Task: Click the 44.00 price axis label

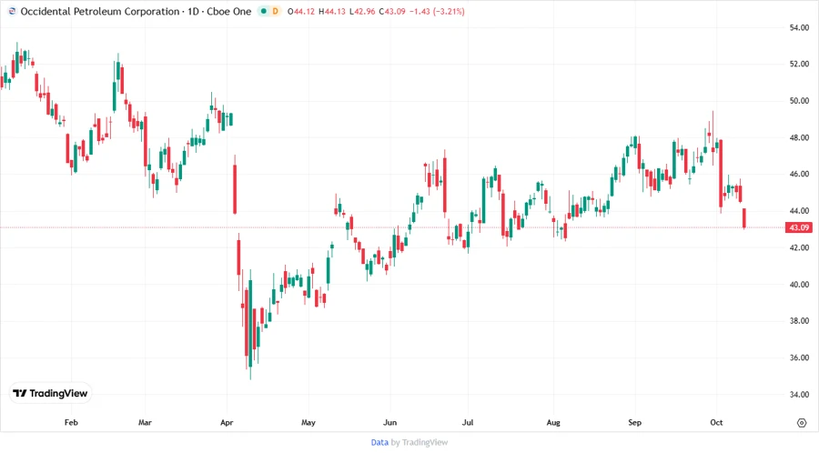Action: [x=799, y=211]
